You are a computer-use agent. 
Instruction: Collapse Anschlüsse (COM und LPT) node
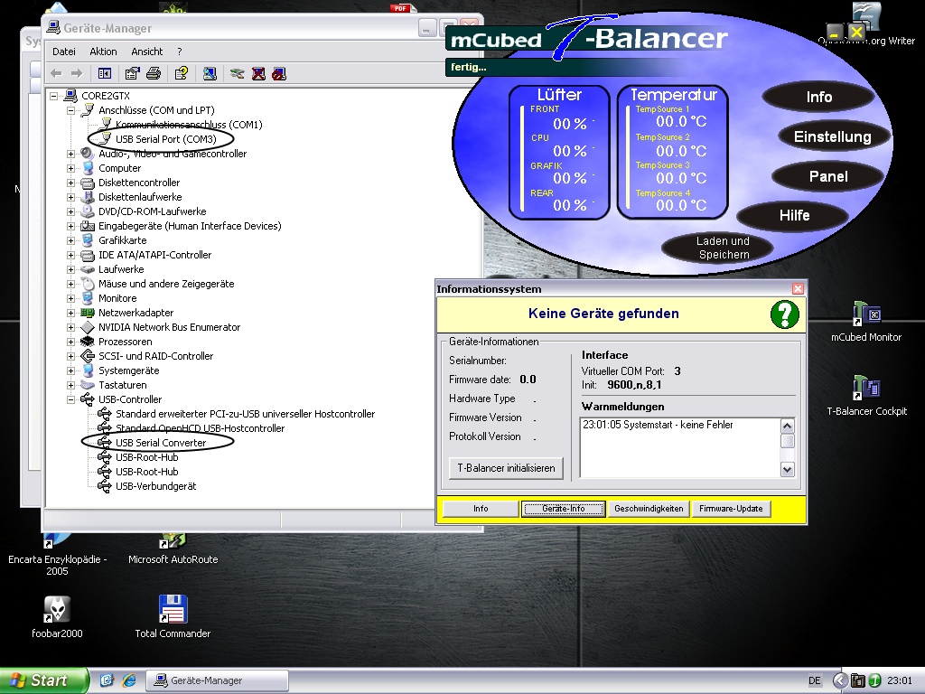70,110
